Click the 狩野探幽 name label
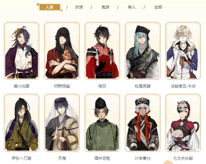Screen dimensions: 206x164 coord(62,86)
